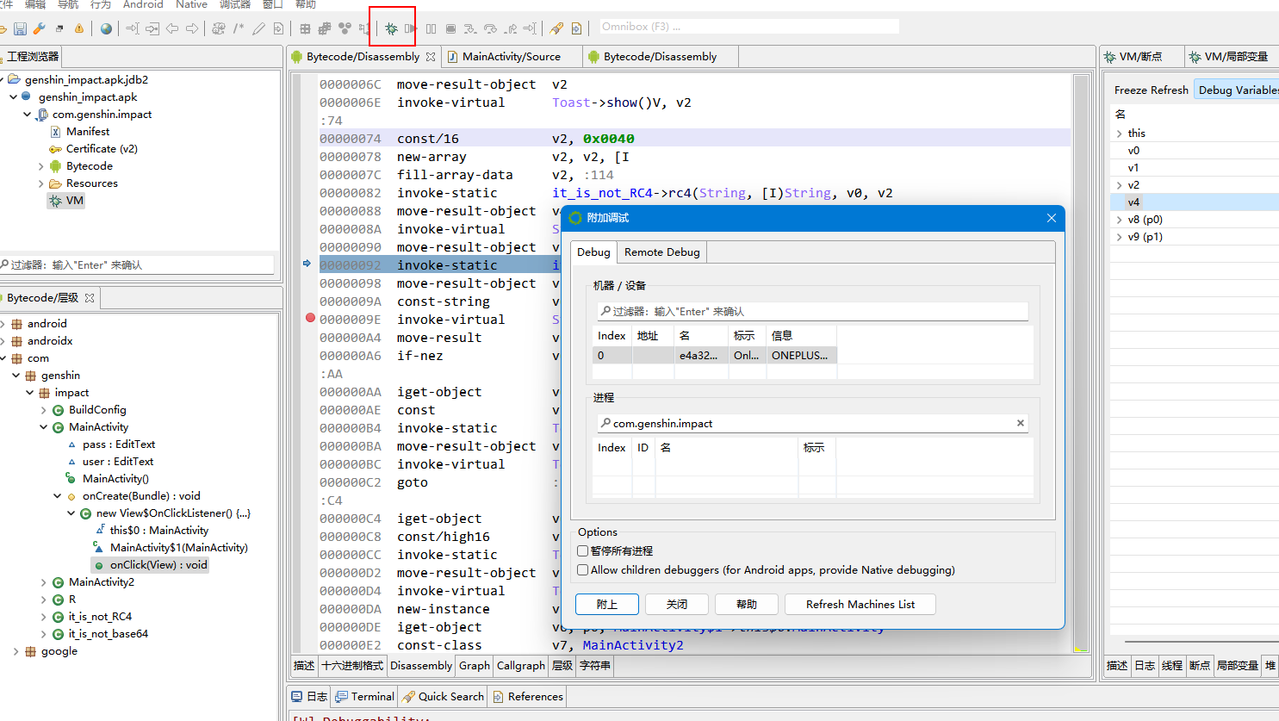Expand the v8 (p0) variable
The image size is (1279, 721).
[1119, 220]
